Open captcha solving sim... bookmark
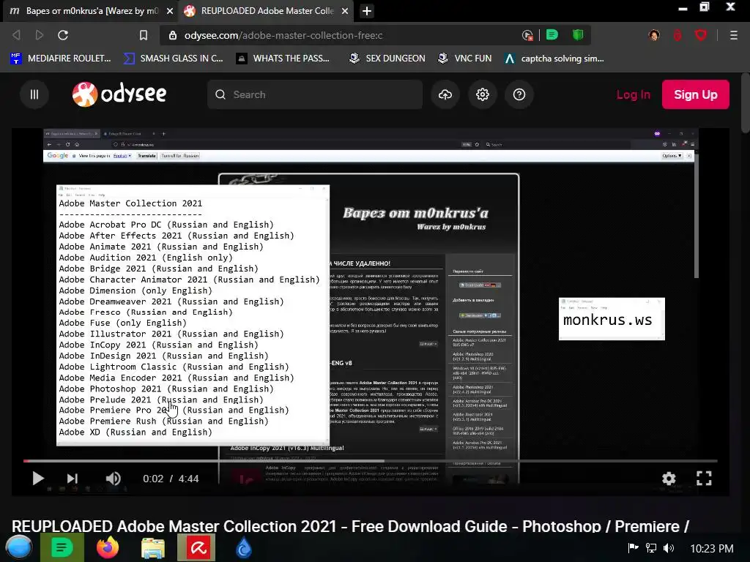 [554, 59]
